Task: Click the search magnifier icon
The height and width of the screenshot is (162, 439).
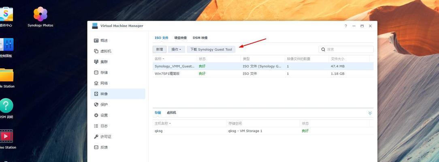Action: tap(323, 49)
